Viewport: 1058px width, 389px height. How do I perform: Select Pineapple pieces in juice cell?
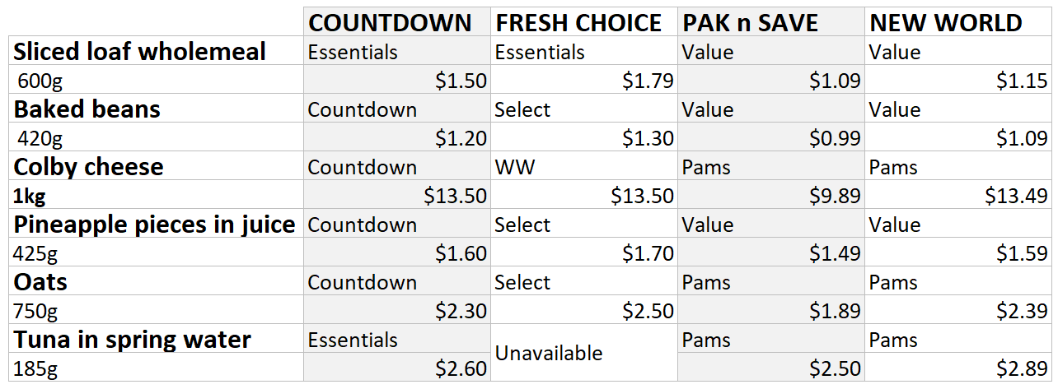tap(157, 224)
